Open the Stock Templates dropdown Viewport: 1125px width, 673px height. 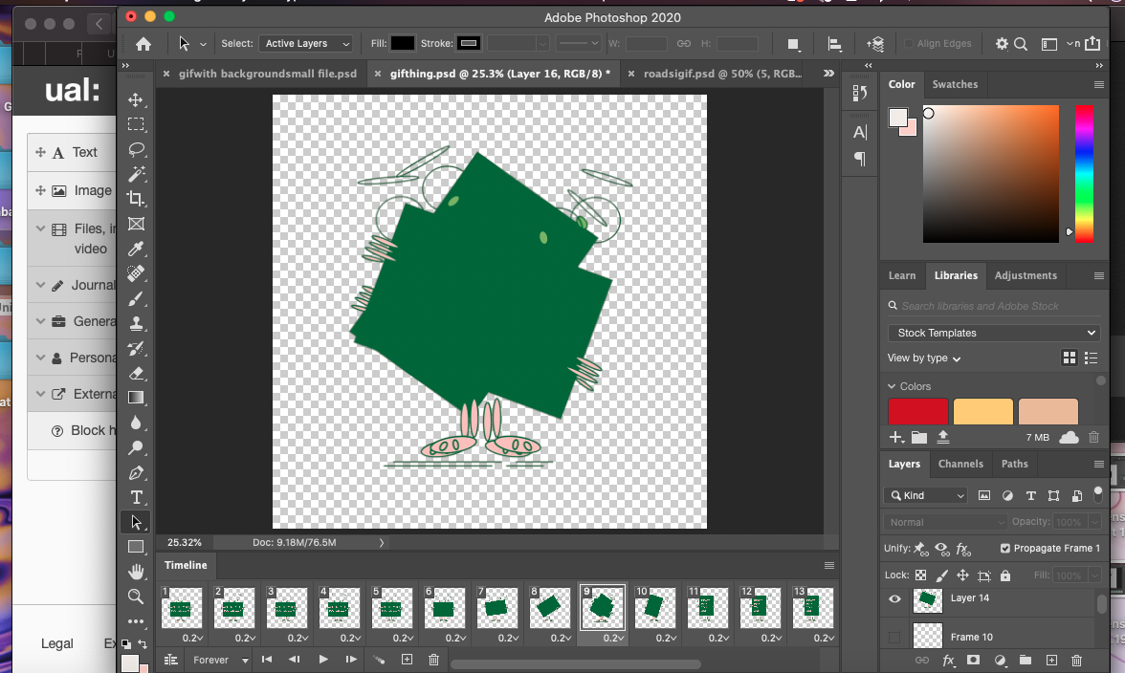[993, 333]
